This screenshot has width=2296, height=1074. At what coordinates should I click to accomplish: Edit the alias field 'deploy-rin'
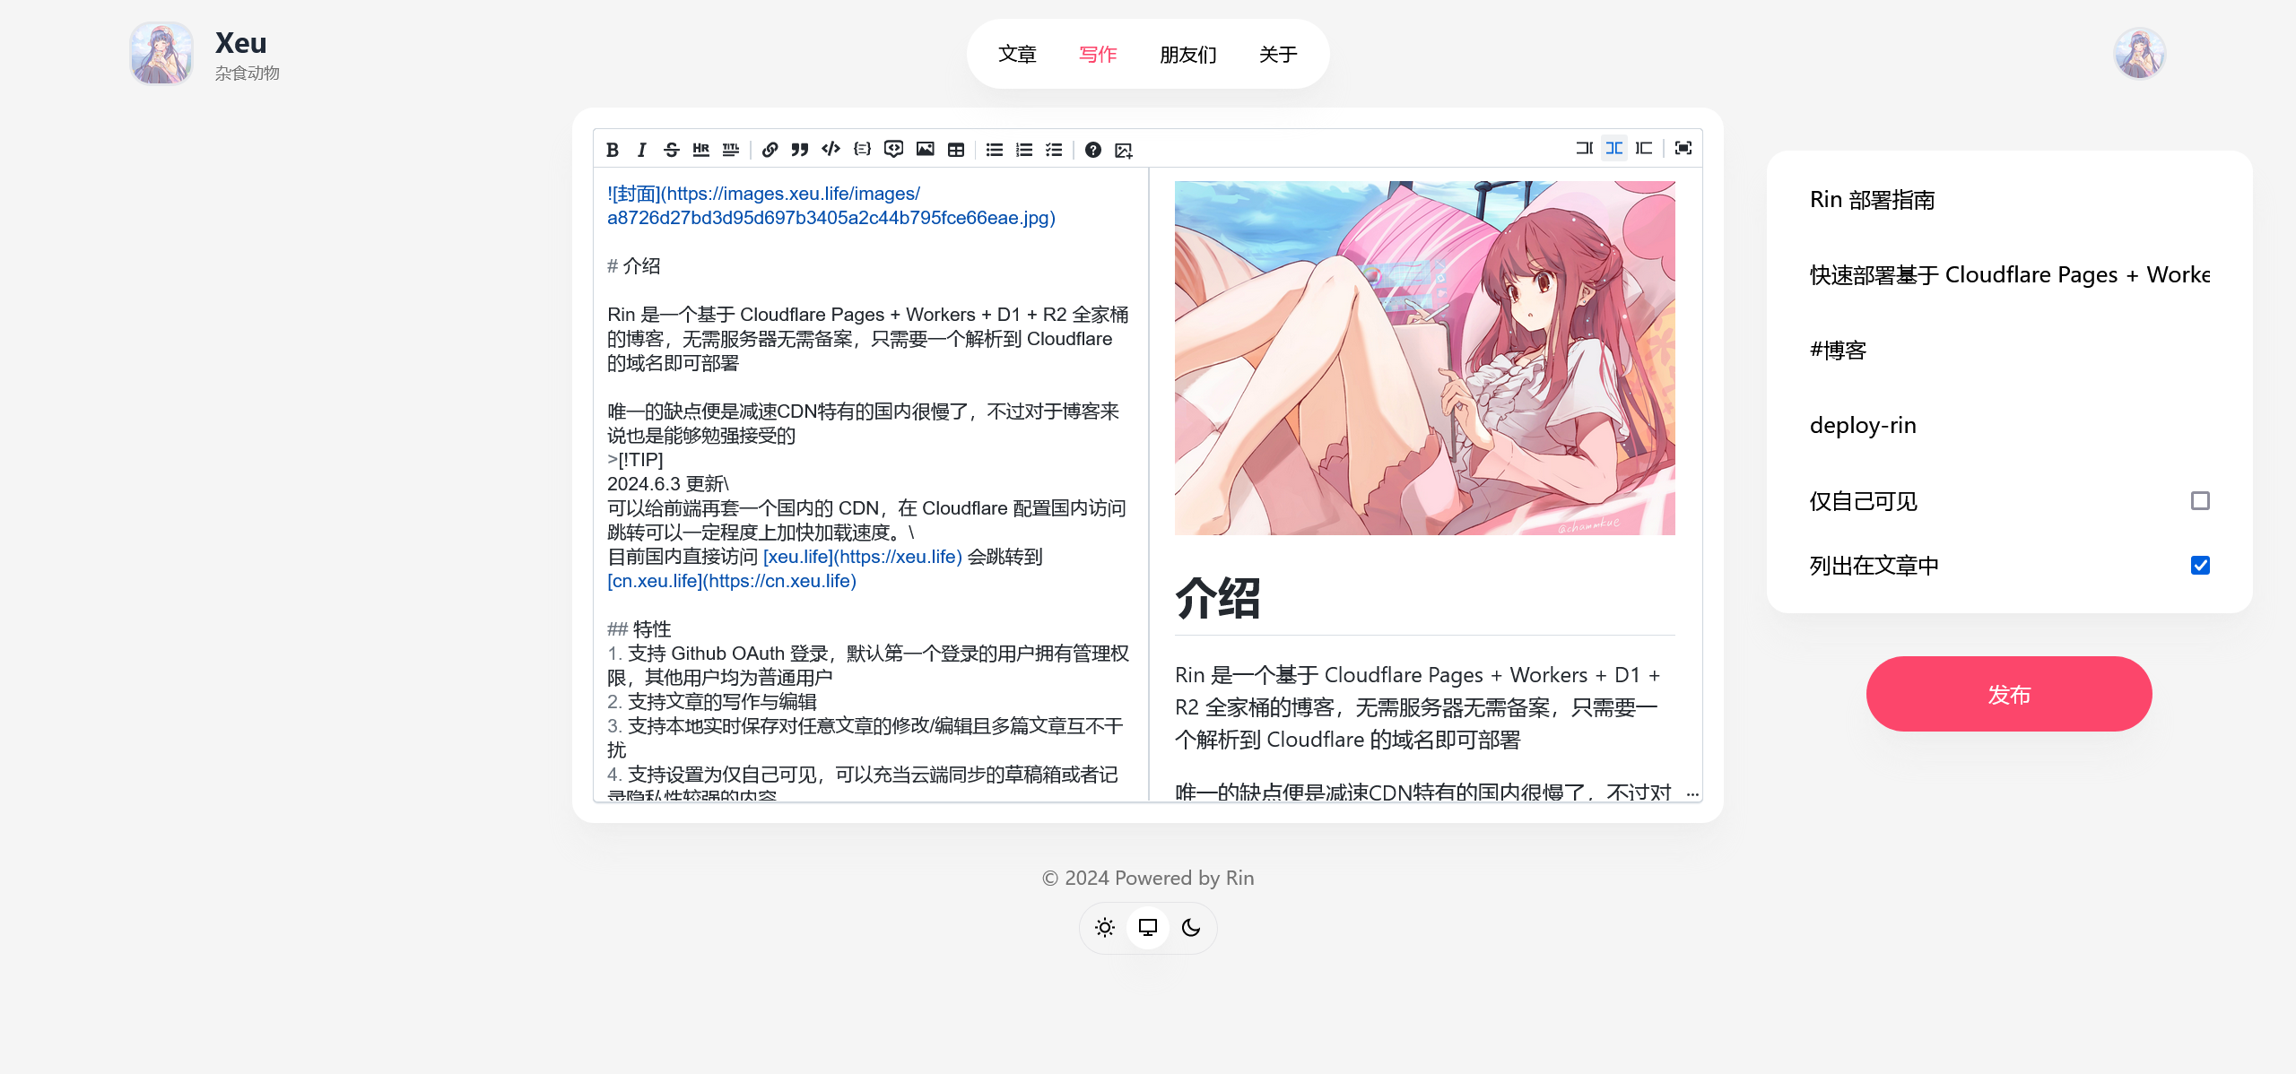click(x=2009, y=426)
